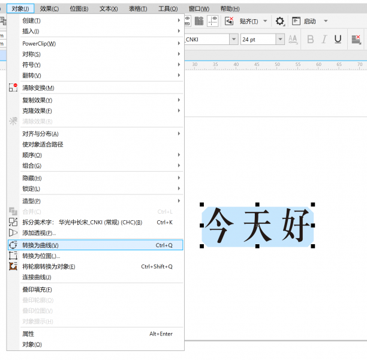Click the horizontal ruler above canvas
This screenshot has height=360, width=367.
click(276, 65)
